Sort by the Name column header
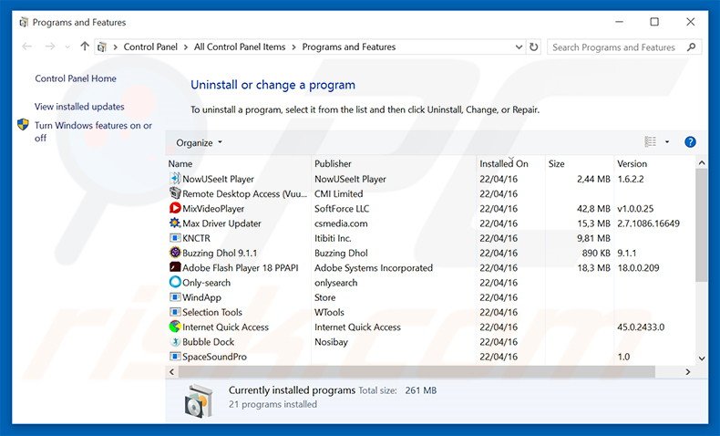720x436 pixels. tap(180, 163)
